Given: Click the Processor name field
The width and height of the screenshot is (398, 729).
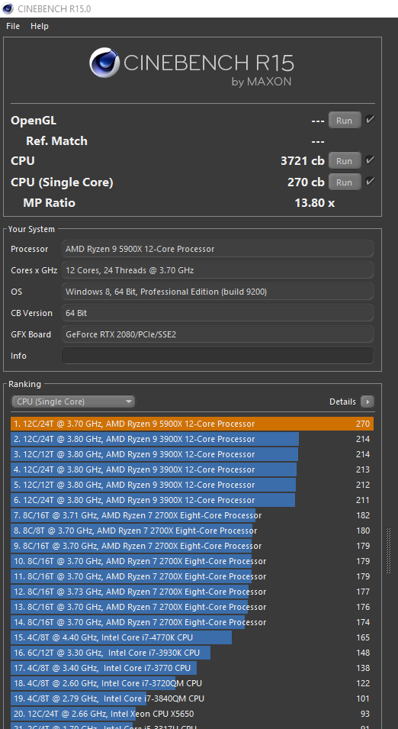Looking at the screenshot, I should [x=217, y=249].
